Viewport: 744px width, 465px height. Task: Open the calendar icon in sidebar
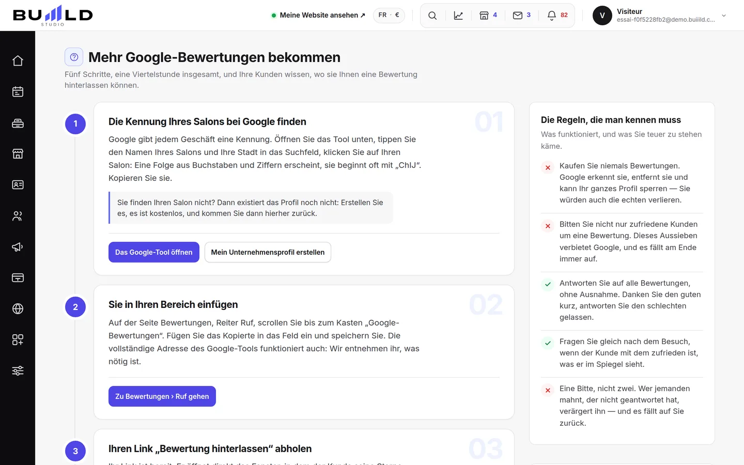click(x=18, y=92)
